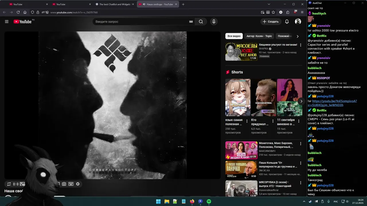This screenshot has height=206, width=367.
Task: Close the 'Наша свобода - YouTube' tab
Action: pyautogui.click(x=176, y=4)
